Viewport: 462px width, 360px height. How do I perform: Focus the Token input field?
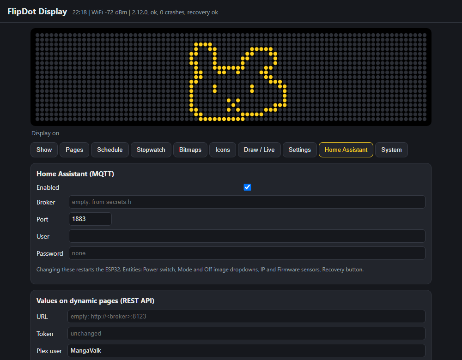click(246, 334)
